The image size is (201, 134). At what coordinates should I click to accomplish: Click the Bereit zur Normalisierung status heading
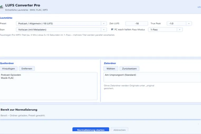[x=19, y=110]
